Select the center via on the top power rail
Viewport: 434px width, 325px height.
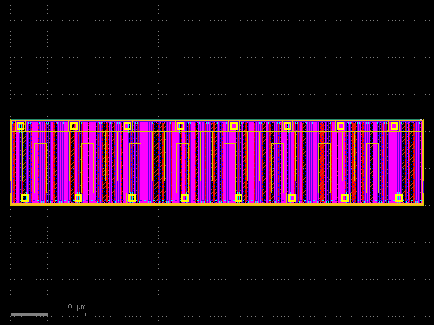(x=234, y=126)
